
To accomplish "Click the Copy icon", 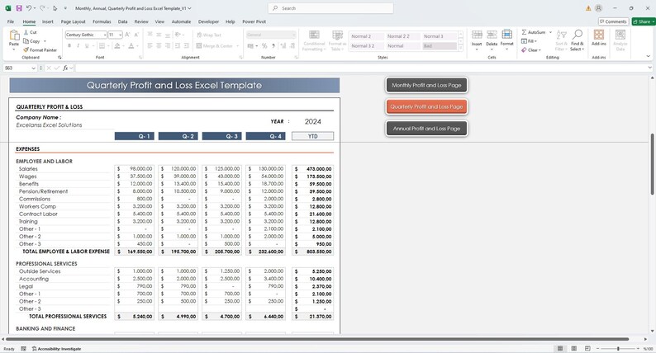I will [x=26, y=41].
